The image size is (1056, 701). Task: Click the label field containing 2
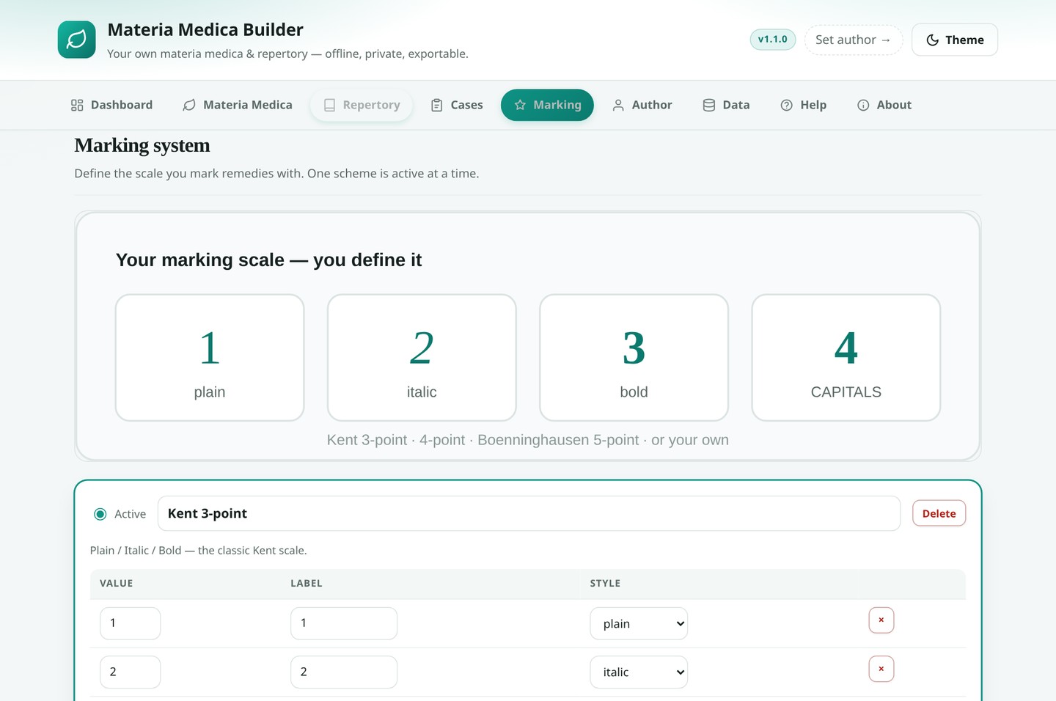click(344, 672)
